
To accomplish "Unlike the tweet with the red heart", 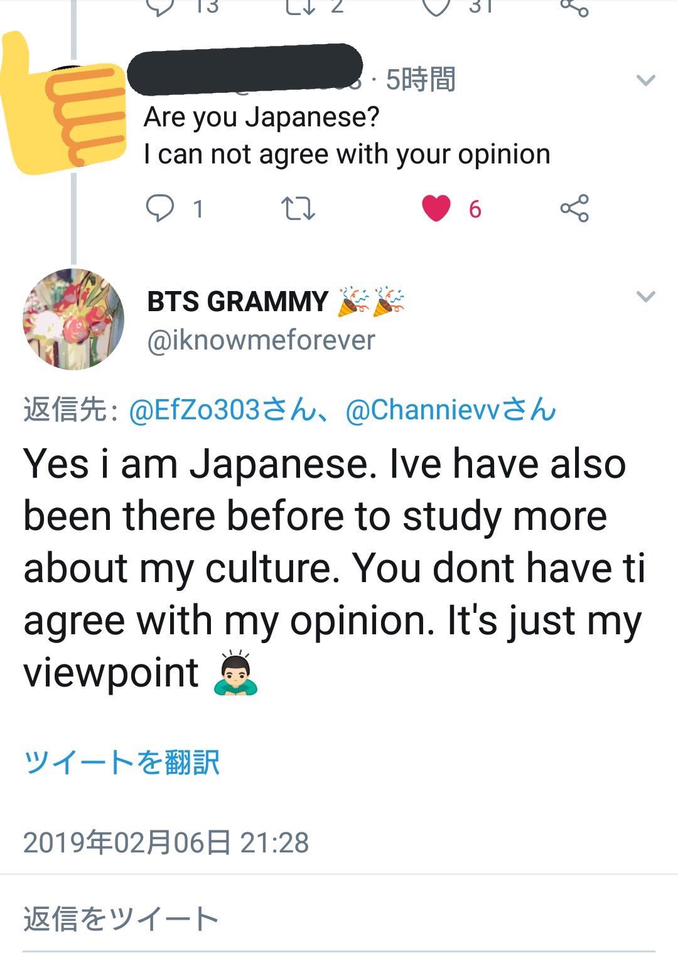I will pos(436,209).
